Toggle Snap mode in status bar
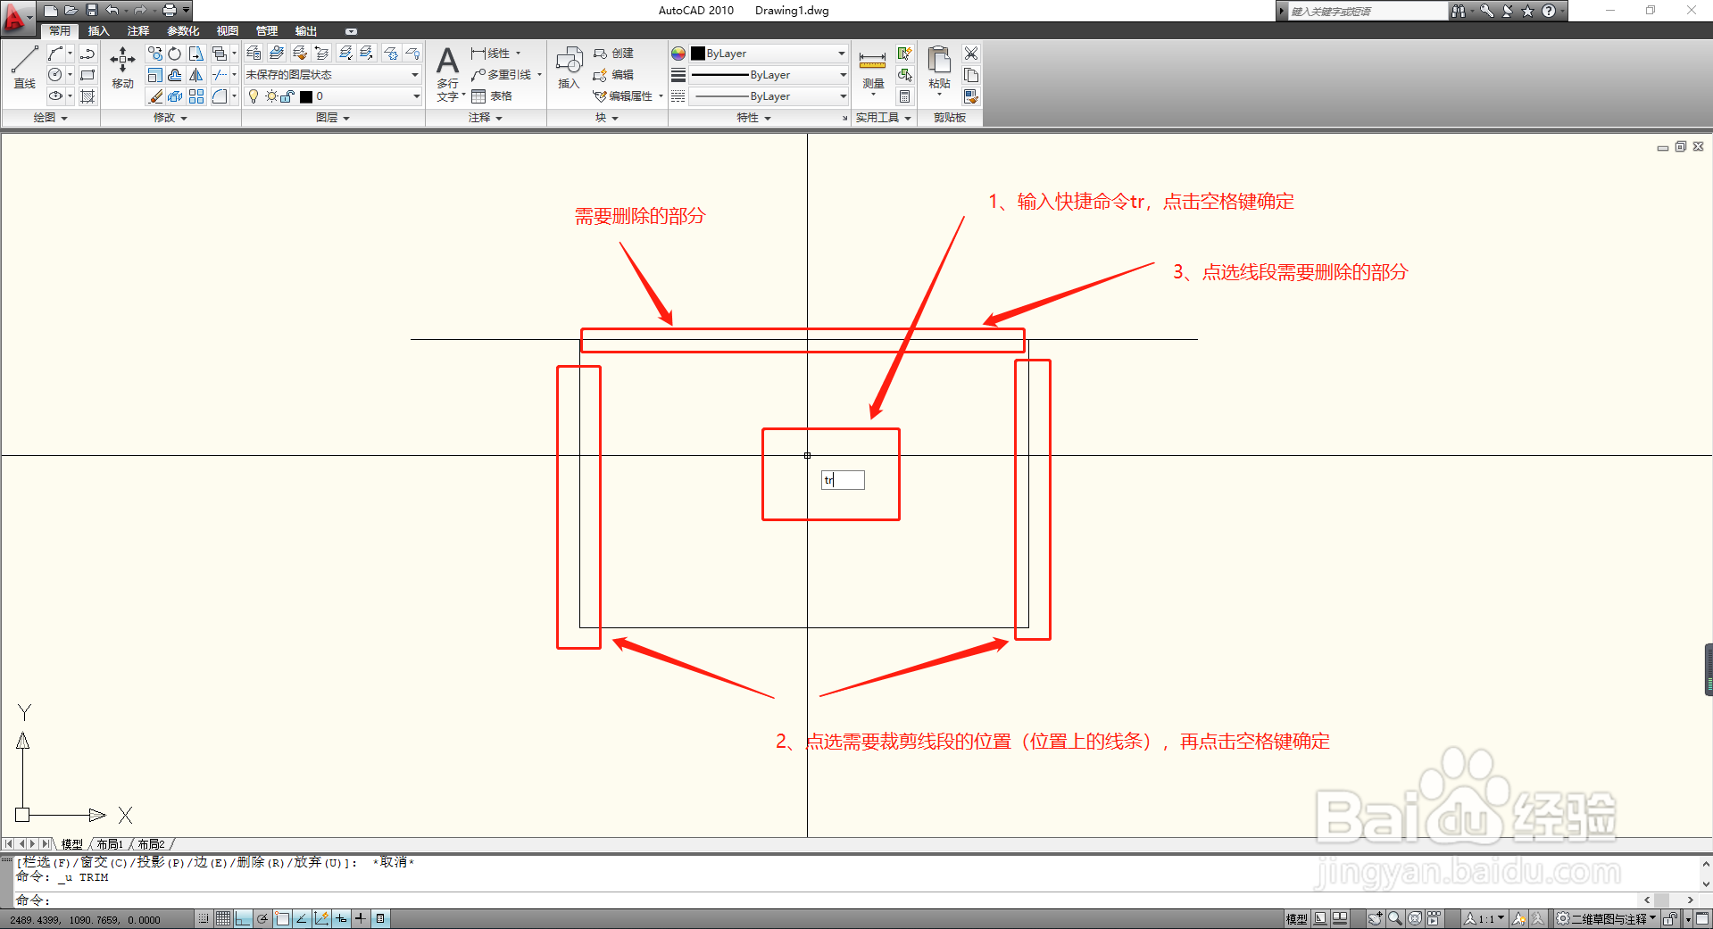The width and height of the screenshot is (1713, 929). pos(204,918)
